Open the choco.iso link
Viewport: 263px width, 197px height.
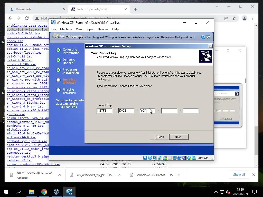click(15, 41)
